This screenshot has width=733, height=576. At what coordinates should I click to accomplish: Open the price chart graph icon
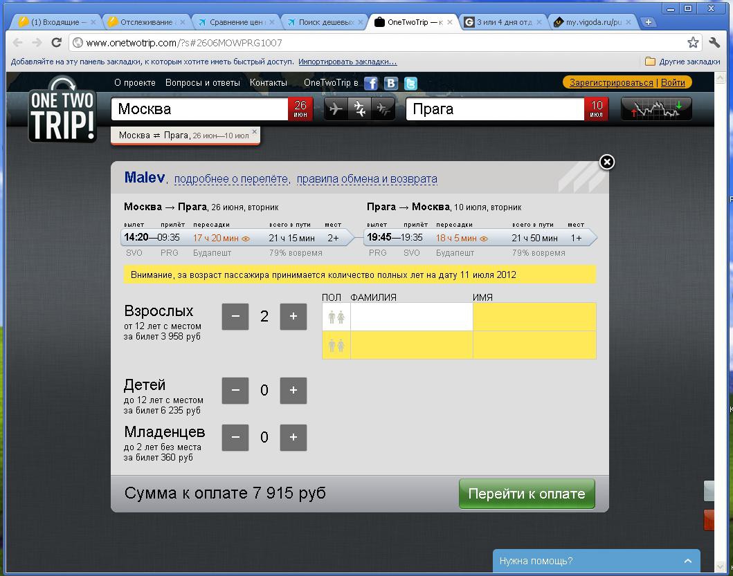(656, 109)
